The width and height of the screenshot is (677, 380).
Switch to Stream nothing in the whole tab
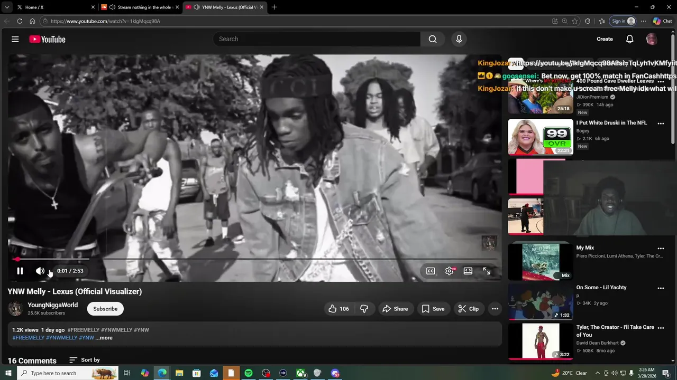pos(140,7)
